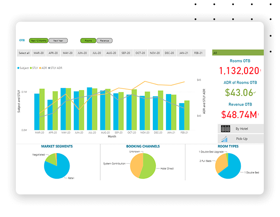
Task: Toggle Next 12 Months view
Action: 38,41
